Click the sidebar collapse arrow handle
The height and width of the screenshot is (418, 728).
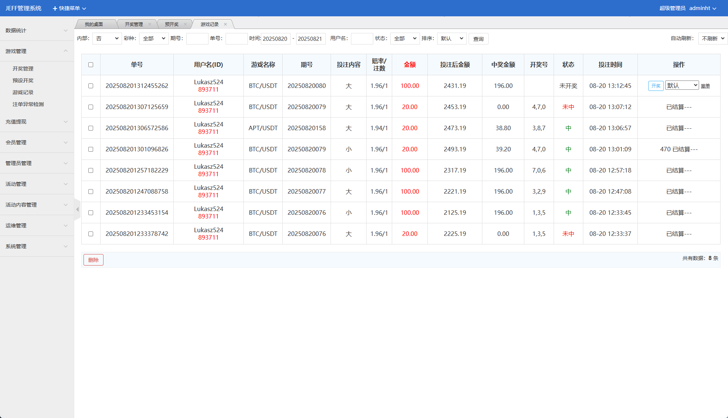tap(77, 210)
